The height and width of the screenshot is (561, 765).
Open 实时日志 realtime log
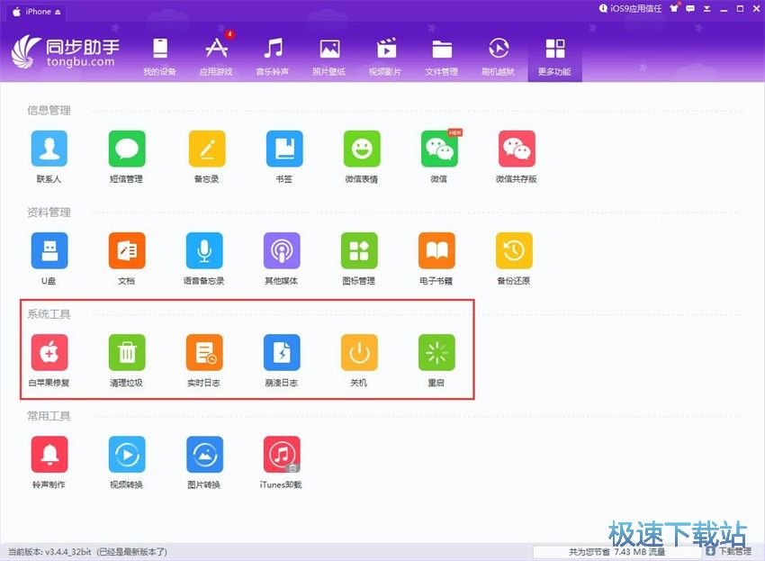[204, 352]
